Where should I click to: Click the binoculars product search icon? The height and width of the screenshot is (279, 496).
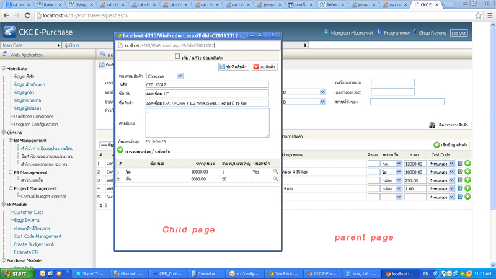pyautogui.click(x=432, y=125)
